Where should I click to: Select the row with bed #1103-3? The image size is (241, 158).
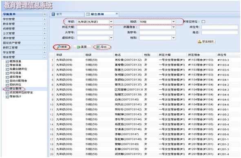click(x=145, y=60)
